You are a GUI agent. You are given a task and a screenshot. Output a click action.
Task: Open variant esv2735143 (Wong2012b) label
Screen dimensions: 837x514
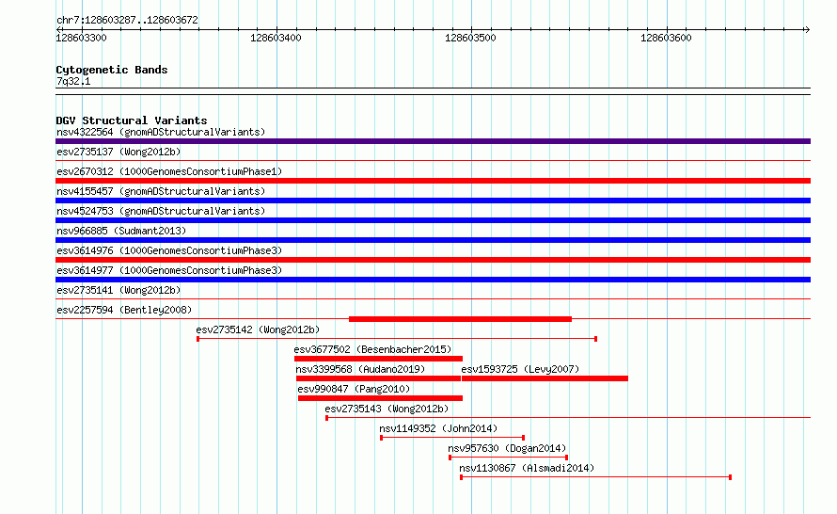(387, 409)
